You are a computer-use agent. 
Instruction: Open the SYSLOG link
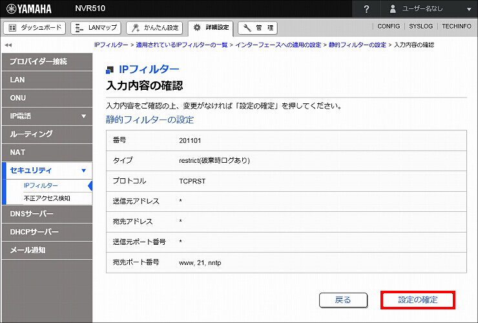[x=421, y=26]
